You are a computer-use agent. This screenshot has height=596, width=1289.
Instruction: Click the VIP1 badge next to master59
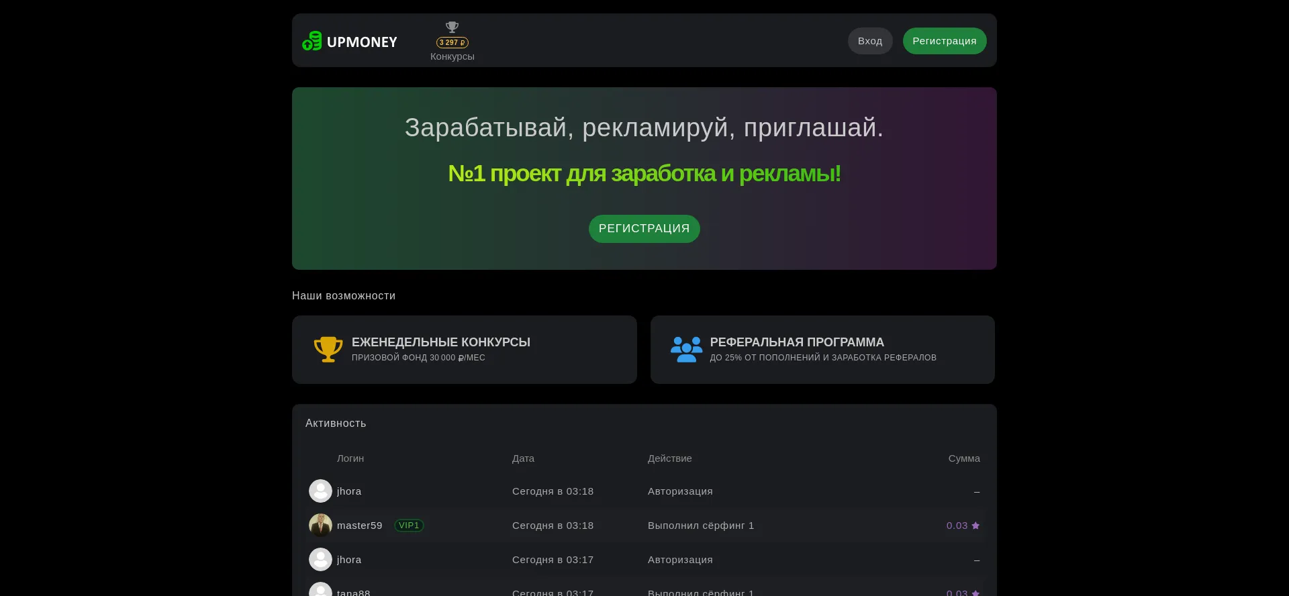point(409,526)
